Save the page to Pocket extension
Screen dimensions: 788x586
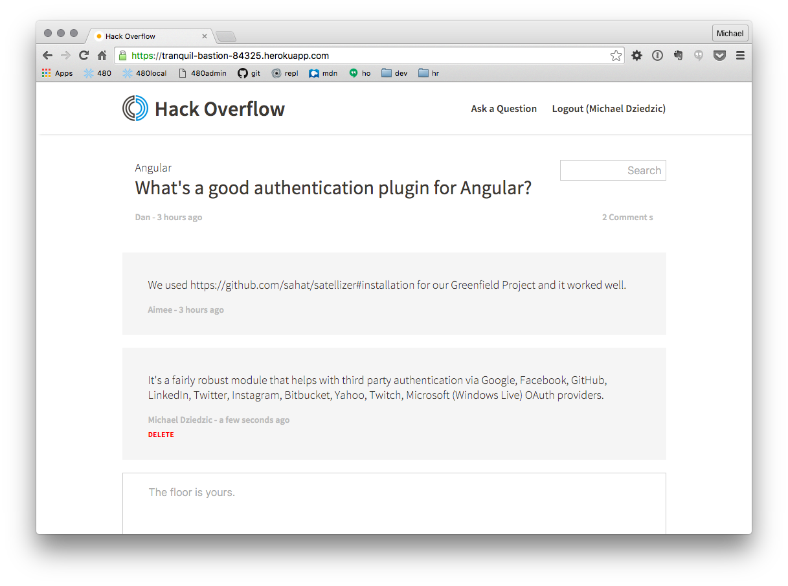[x=719, y=56]
